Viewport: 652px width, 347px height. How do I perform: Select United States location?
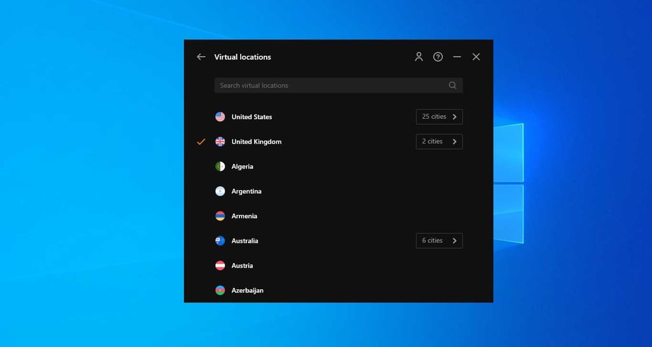tap(252, 117)
